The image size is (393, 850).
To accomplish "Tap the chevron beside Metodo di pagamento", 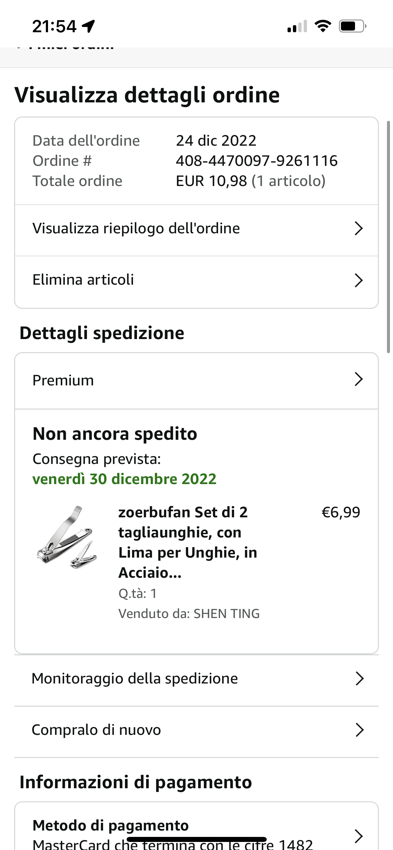I will tap(359, 836).
